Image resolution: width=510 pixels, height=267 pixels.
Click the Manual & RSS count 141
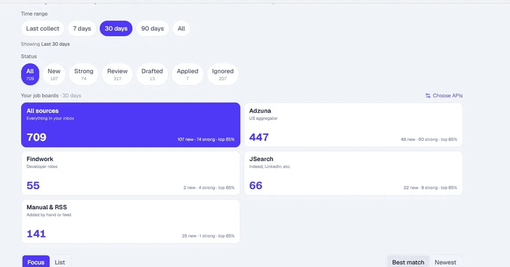pos(36,234)
